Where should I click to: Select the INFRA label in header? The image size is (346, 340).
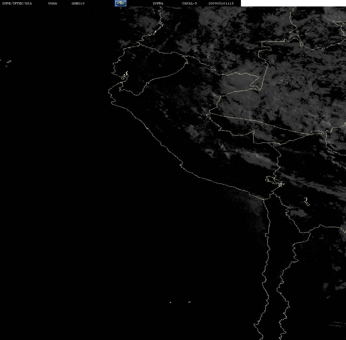tap(158, 3)
